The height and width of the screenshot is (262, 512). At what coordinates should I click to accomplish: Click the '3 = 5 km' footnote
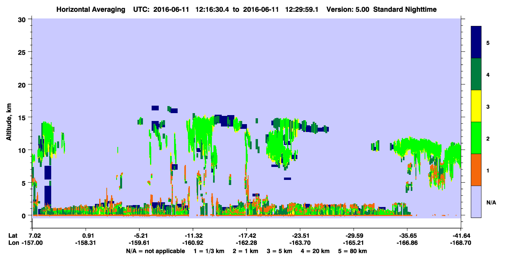coord(279,251)
